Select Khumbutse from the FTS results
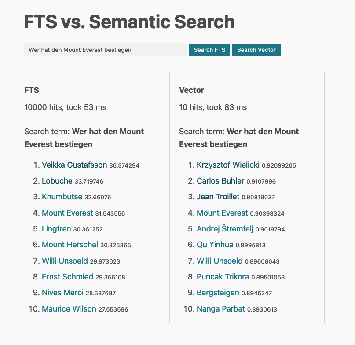This screenshot has height=345, width=355. (62, 197)
